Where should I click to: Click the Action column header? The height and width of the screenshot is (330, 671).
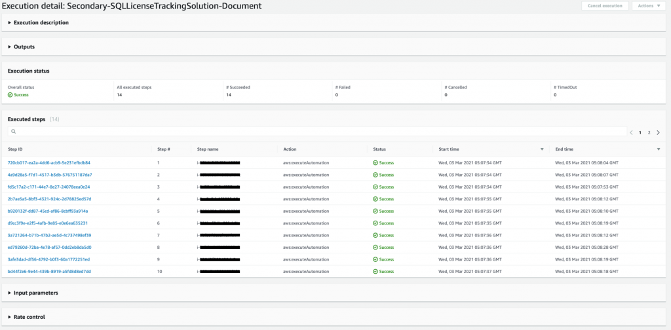pyautogui.click(x=290, y=149)
